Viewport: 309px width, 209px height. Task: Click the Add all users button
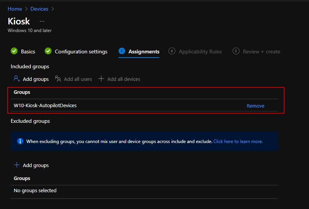(x=74, y=79)
